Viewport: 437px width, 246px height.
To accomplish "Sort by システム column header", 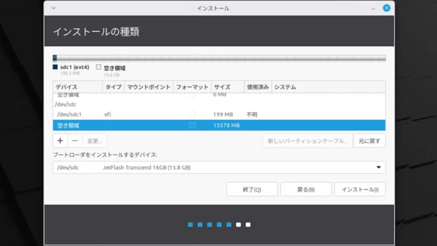I will tap(328, 87).
